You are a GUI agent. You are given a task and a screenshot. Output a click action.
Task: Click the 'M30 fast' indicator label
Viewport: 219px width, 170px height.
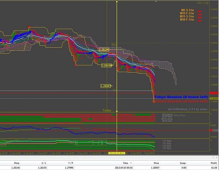pos(167,121)
